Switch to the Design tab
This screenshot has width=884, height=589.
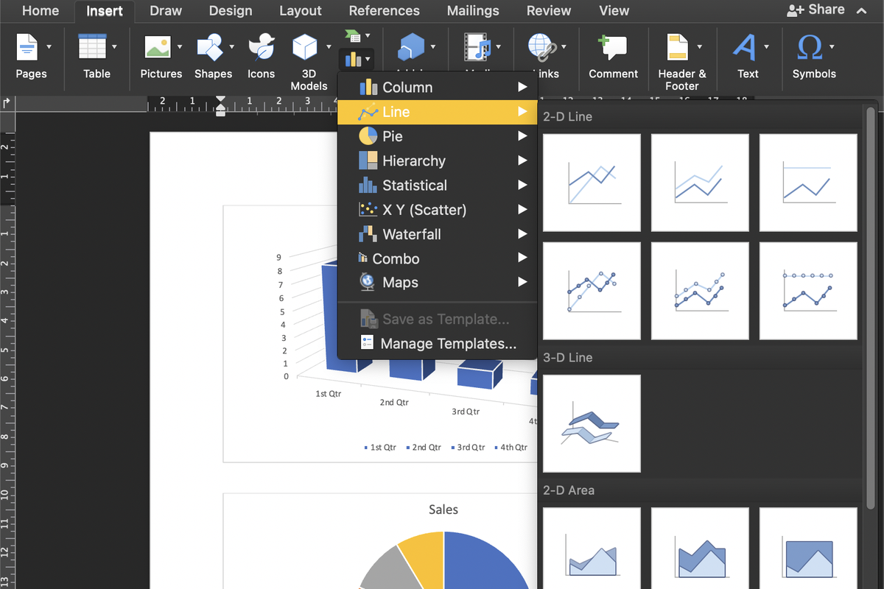tap(231, 11)
